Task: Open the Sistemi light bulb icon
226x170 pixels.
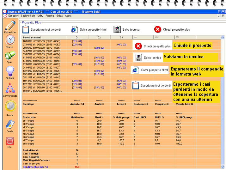Action: [x=10, y=71]
